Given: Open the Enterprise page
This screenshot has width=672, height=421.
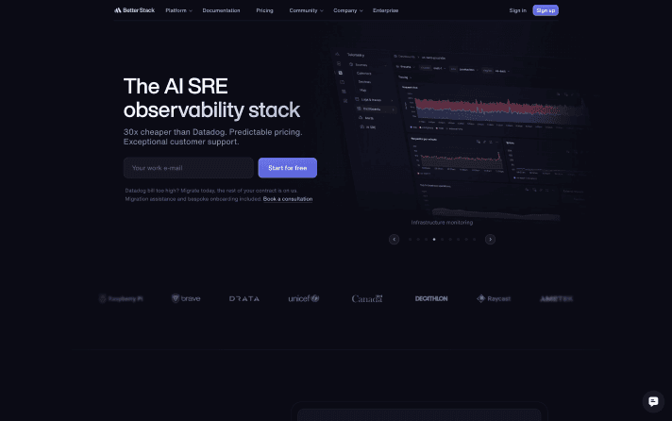Looking at the screenshot, I should (x=385, y=10).
